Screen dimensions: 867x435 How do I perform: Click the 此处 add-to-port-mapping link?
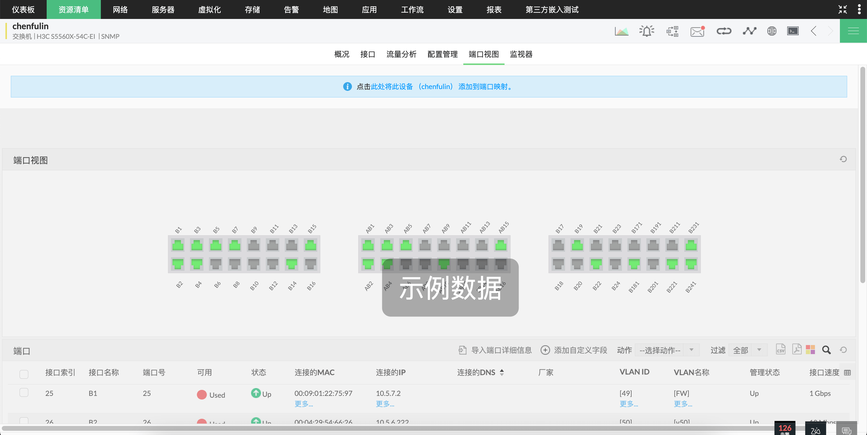click(x=378, y=86)
